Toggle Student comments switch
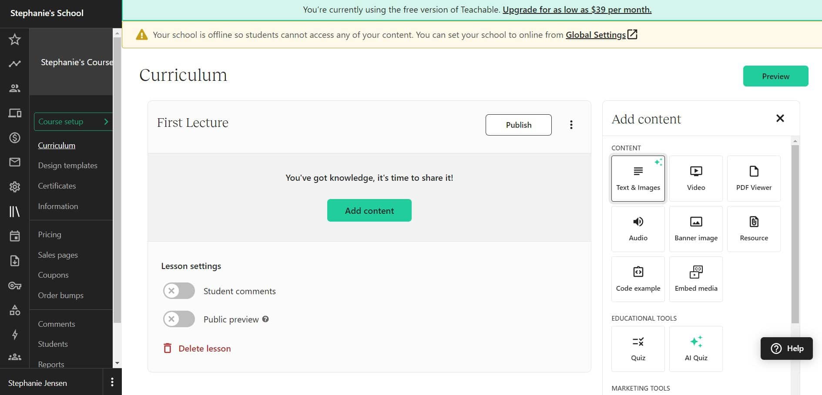822x395 pixels. [179, 291]
